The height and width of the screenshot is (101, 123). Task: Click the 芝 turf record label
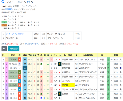click(4, 22)
